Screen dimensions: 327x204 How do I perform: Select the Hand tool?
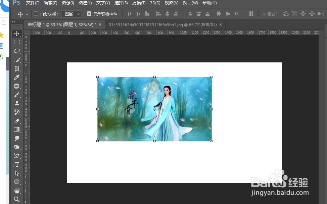click(17, 191)
